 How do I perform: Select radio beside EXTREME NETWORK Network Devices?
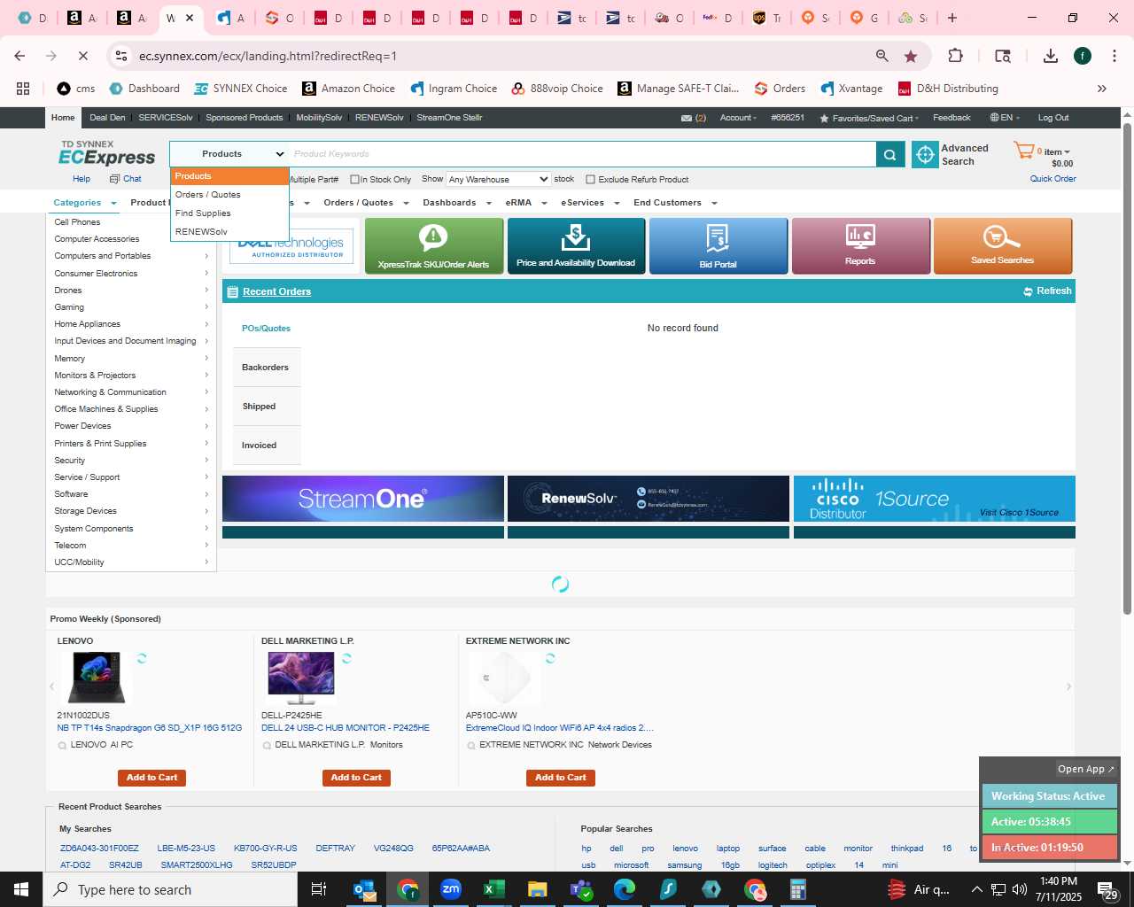(471, 746)
